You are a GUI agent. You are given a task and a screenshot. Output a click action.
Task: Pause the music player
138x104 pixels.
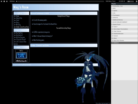click(4, 1)
